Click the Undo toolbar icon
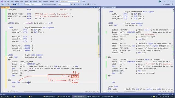 pos(19,4)
